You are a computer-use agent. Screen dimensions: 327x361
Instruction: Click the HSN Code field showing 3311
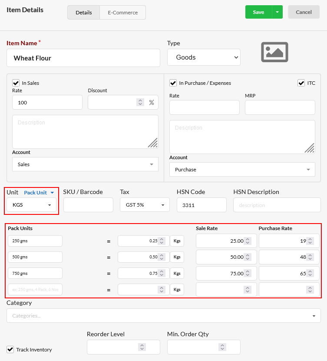tap(201, 205)
